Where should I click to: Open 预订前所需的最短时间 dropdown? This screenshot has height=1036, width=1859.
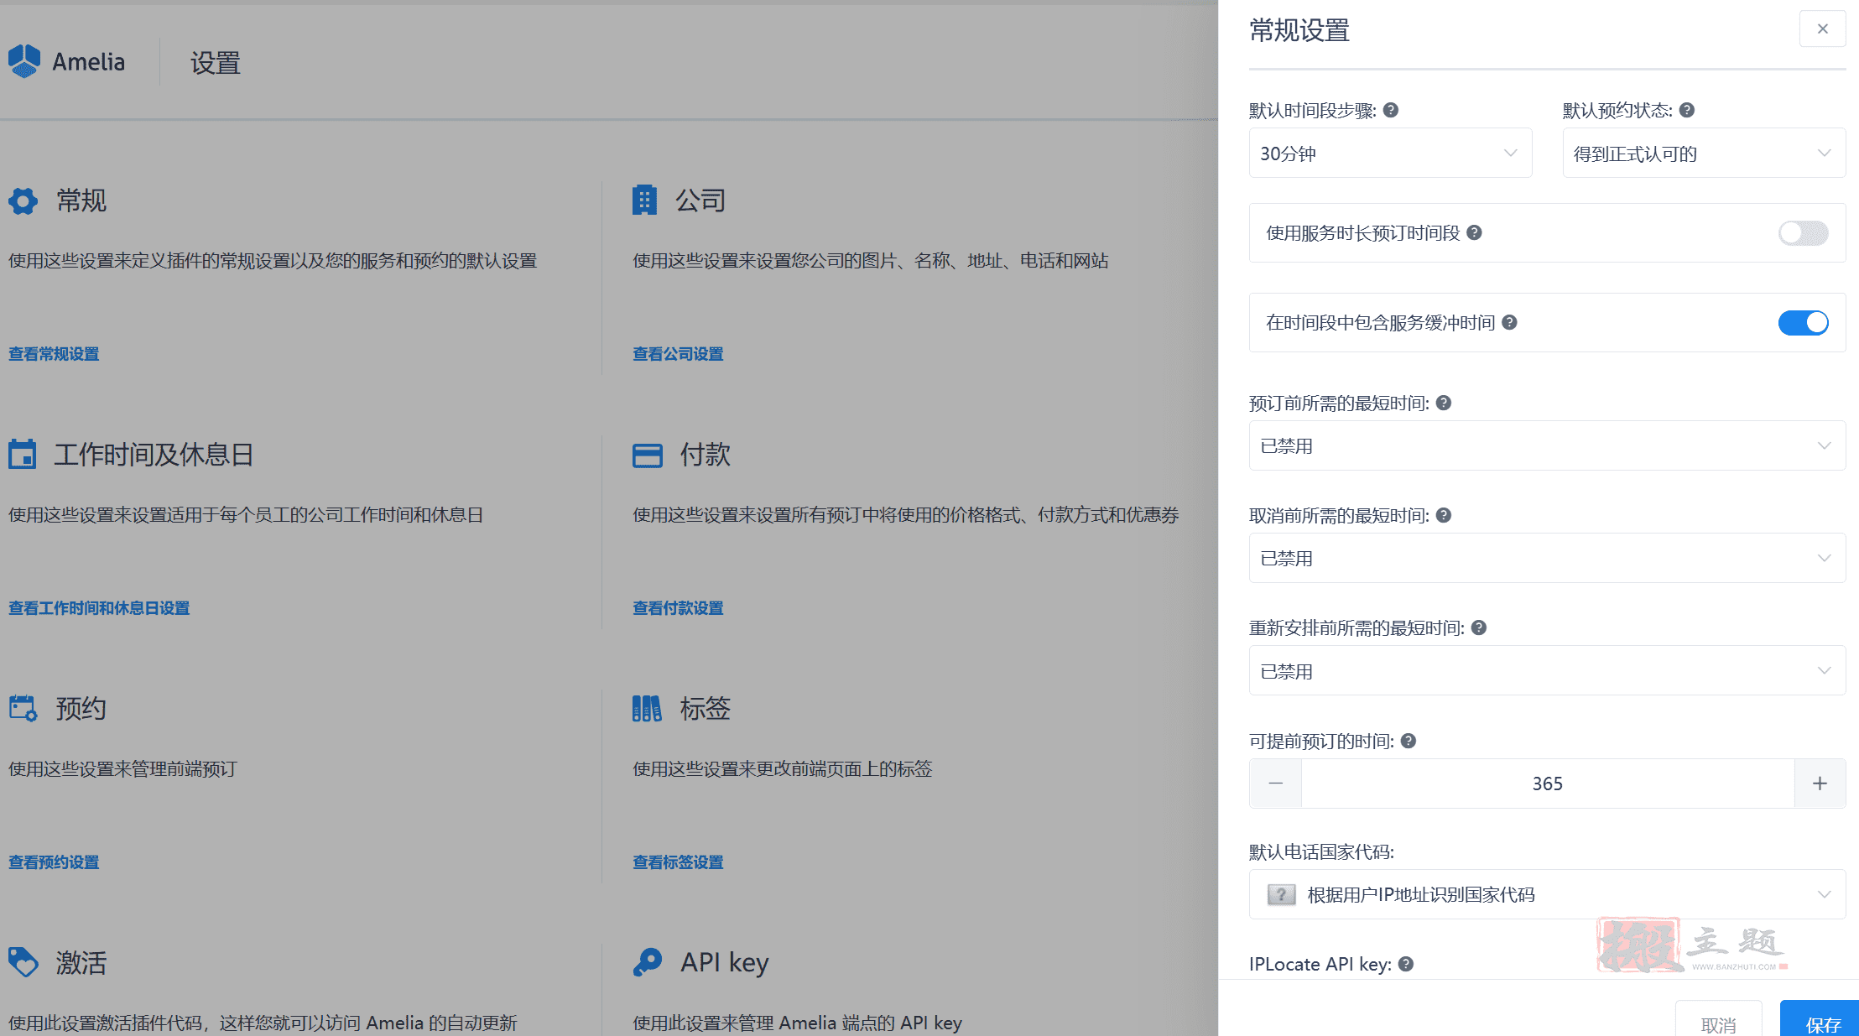[1547, 445]
